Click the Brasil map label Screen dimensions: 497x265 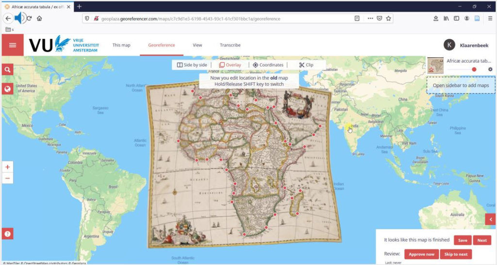click(x=113, y=187)
